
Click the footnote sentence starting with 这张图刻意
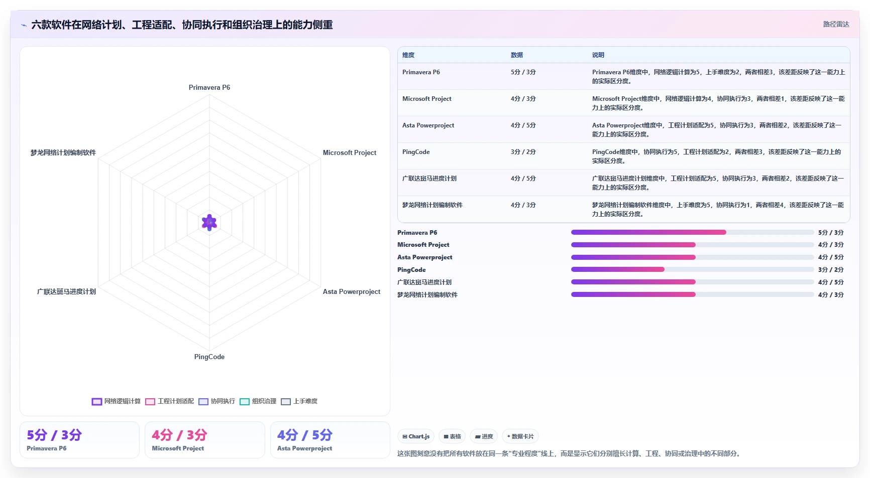[570, 453]
